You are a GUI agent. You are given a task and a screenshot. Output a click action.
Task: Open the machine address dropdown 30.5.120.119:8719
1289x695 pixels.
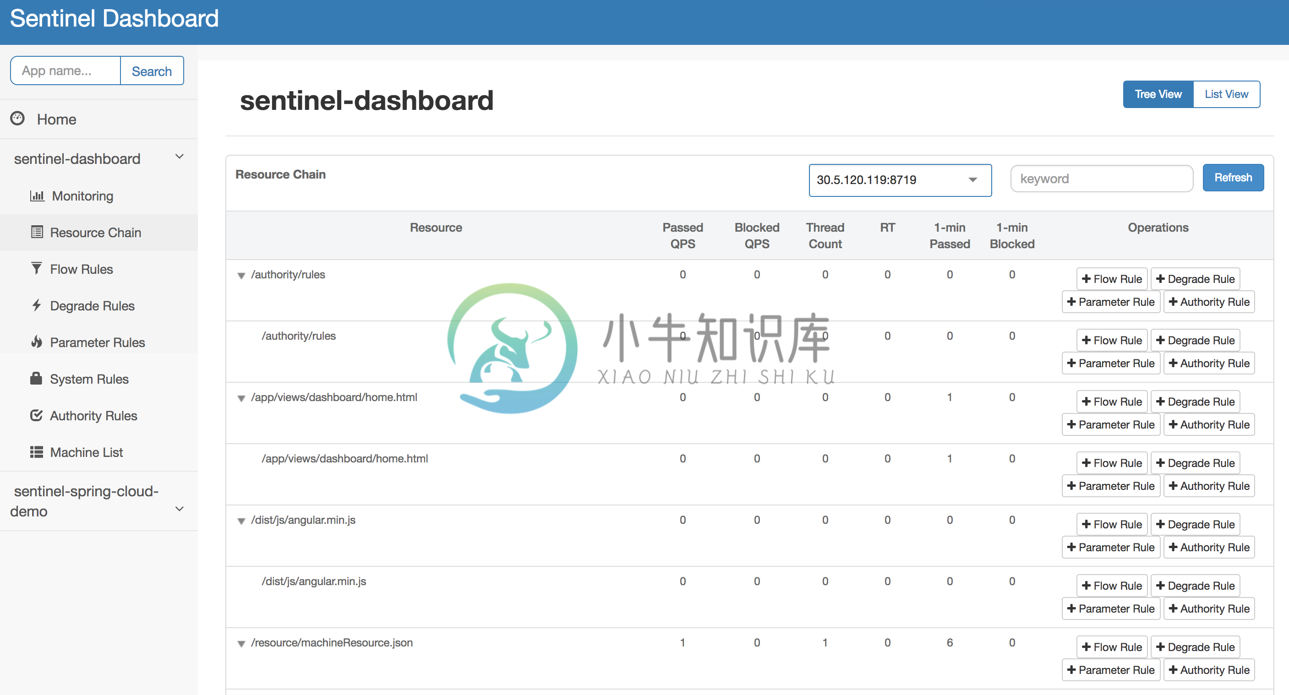point(900,180)
